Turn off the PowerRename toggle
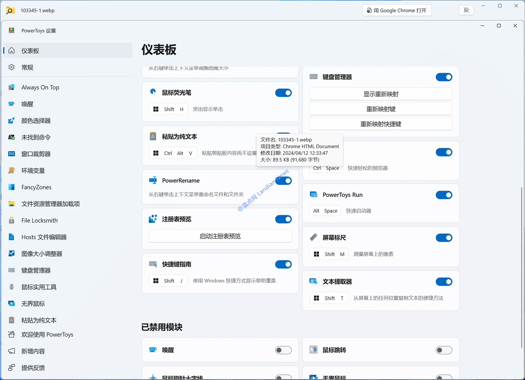The image size is (525, 380). (283, 181)
